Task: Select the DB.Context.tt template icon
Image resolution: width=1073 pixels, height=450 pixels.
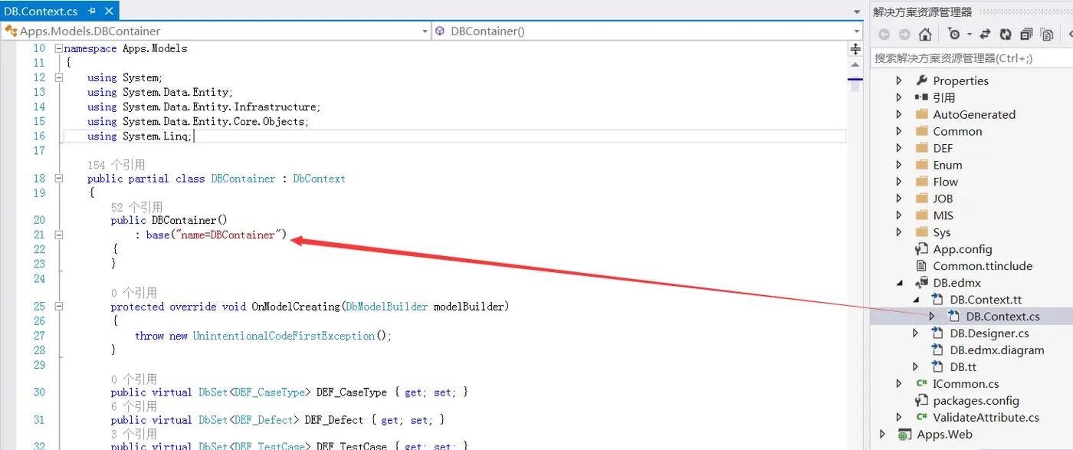Action: (x=938, y=300)
